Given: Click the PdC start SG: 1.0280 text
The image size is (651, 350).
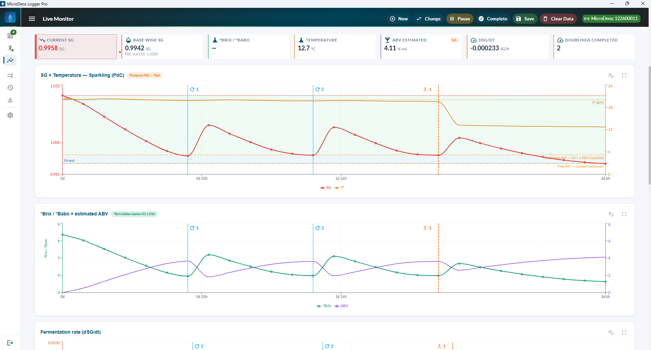Looking at the screenshot, I should [x=142, y=54].
